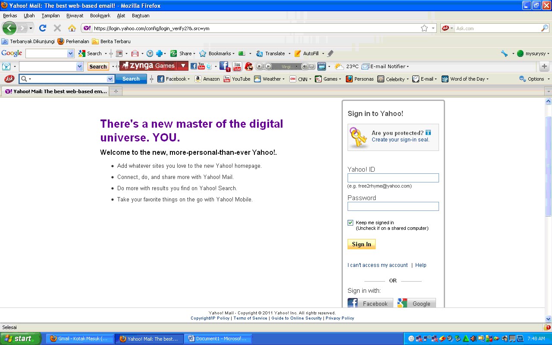The height and width of the screenshot is (345, 552).
Task: Mute the toolbar radio player speaker
Action: (x=305, y=66)
